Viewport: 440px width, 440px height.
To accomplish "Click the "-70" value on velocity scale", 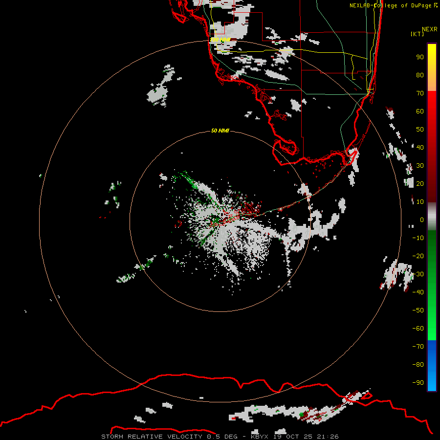I will tap(418, 347).
